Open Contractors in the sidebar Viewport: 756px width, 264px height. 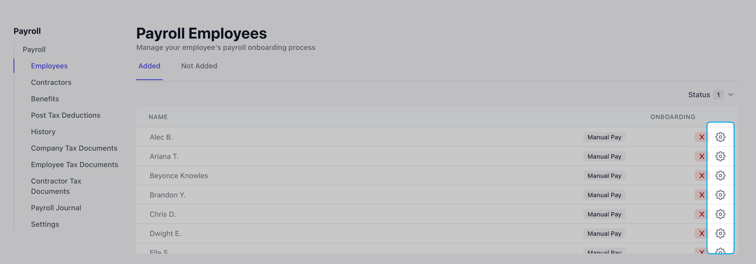point(51,83)
